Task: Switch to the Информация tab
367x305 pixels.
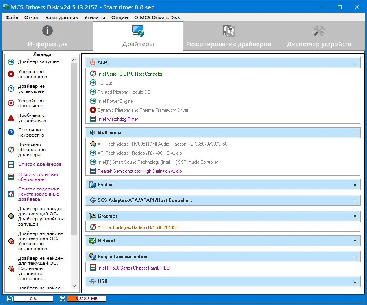Action: [48, 36]
